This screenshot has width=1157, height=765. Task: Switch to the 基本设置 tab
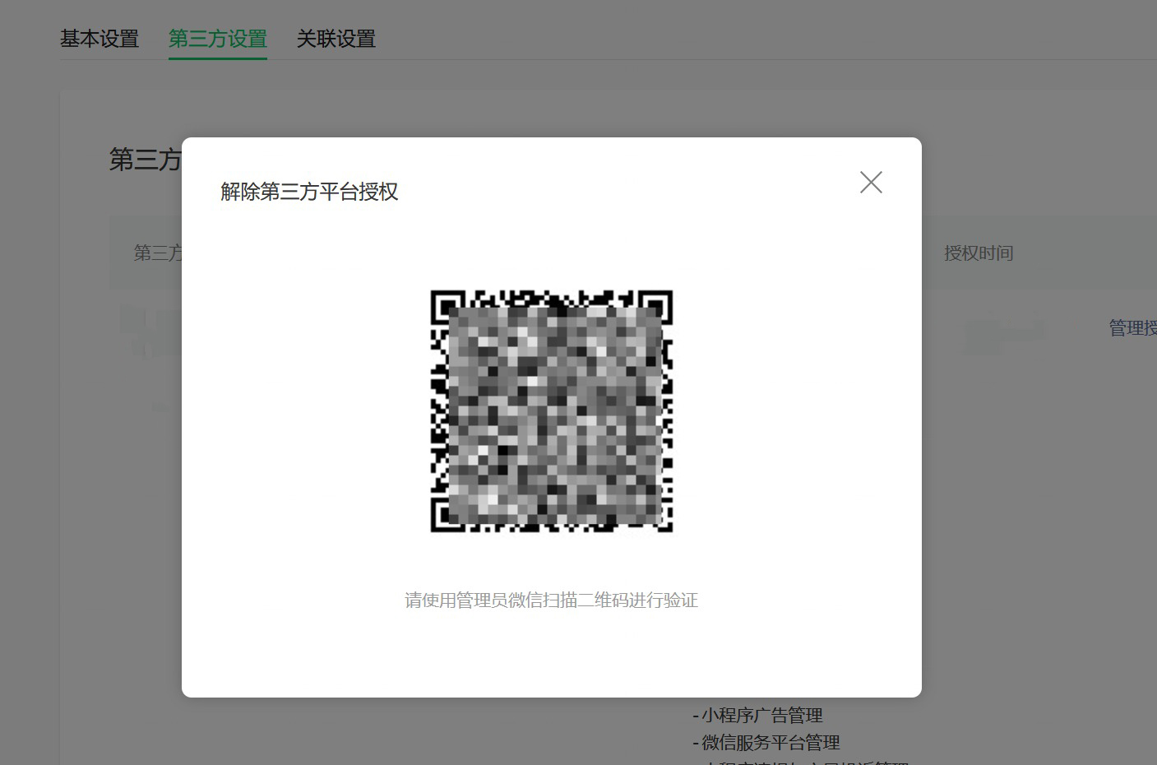click(100, 39)
